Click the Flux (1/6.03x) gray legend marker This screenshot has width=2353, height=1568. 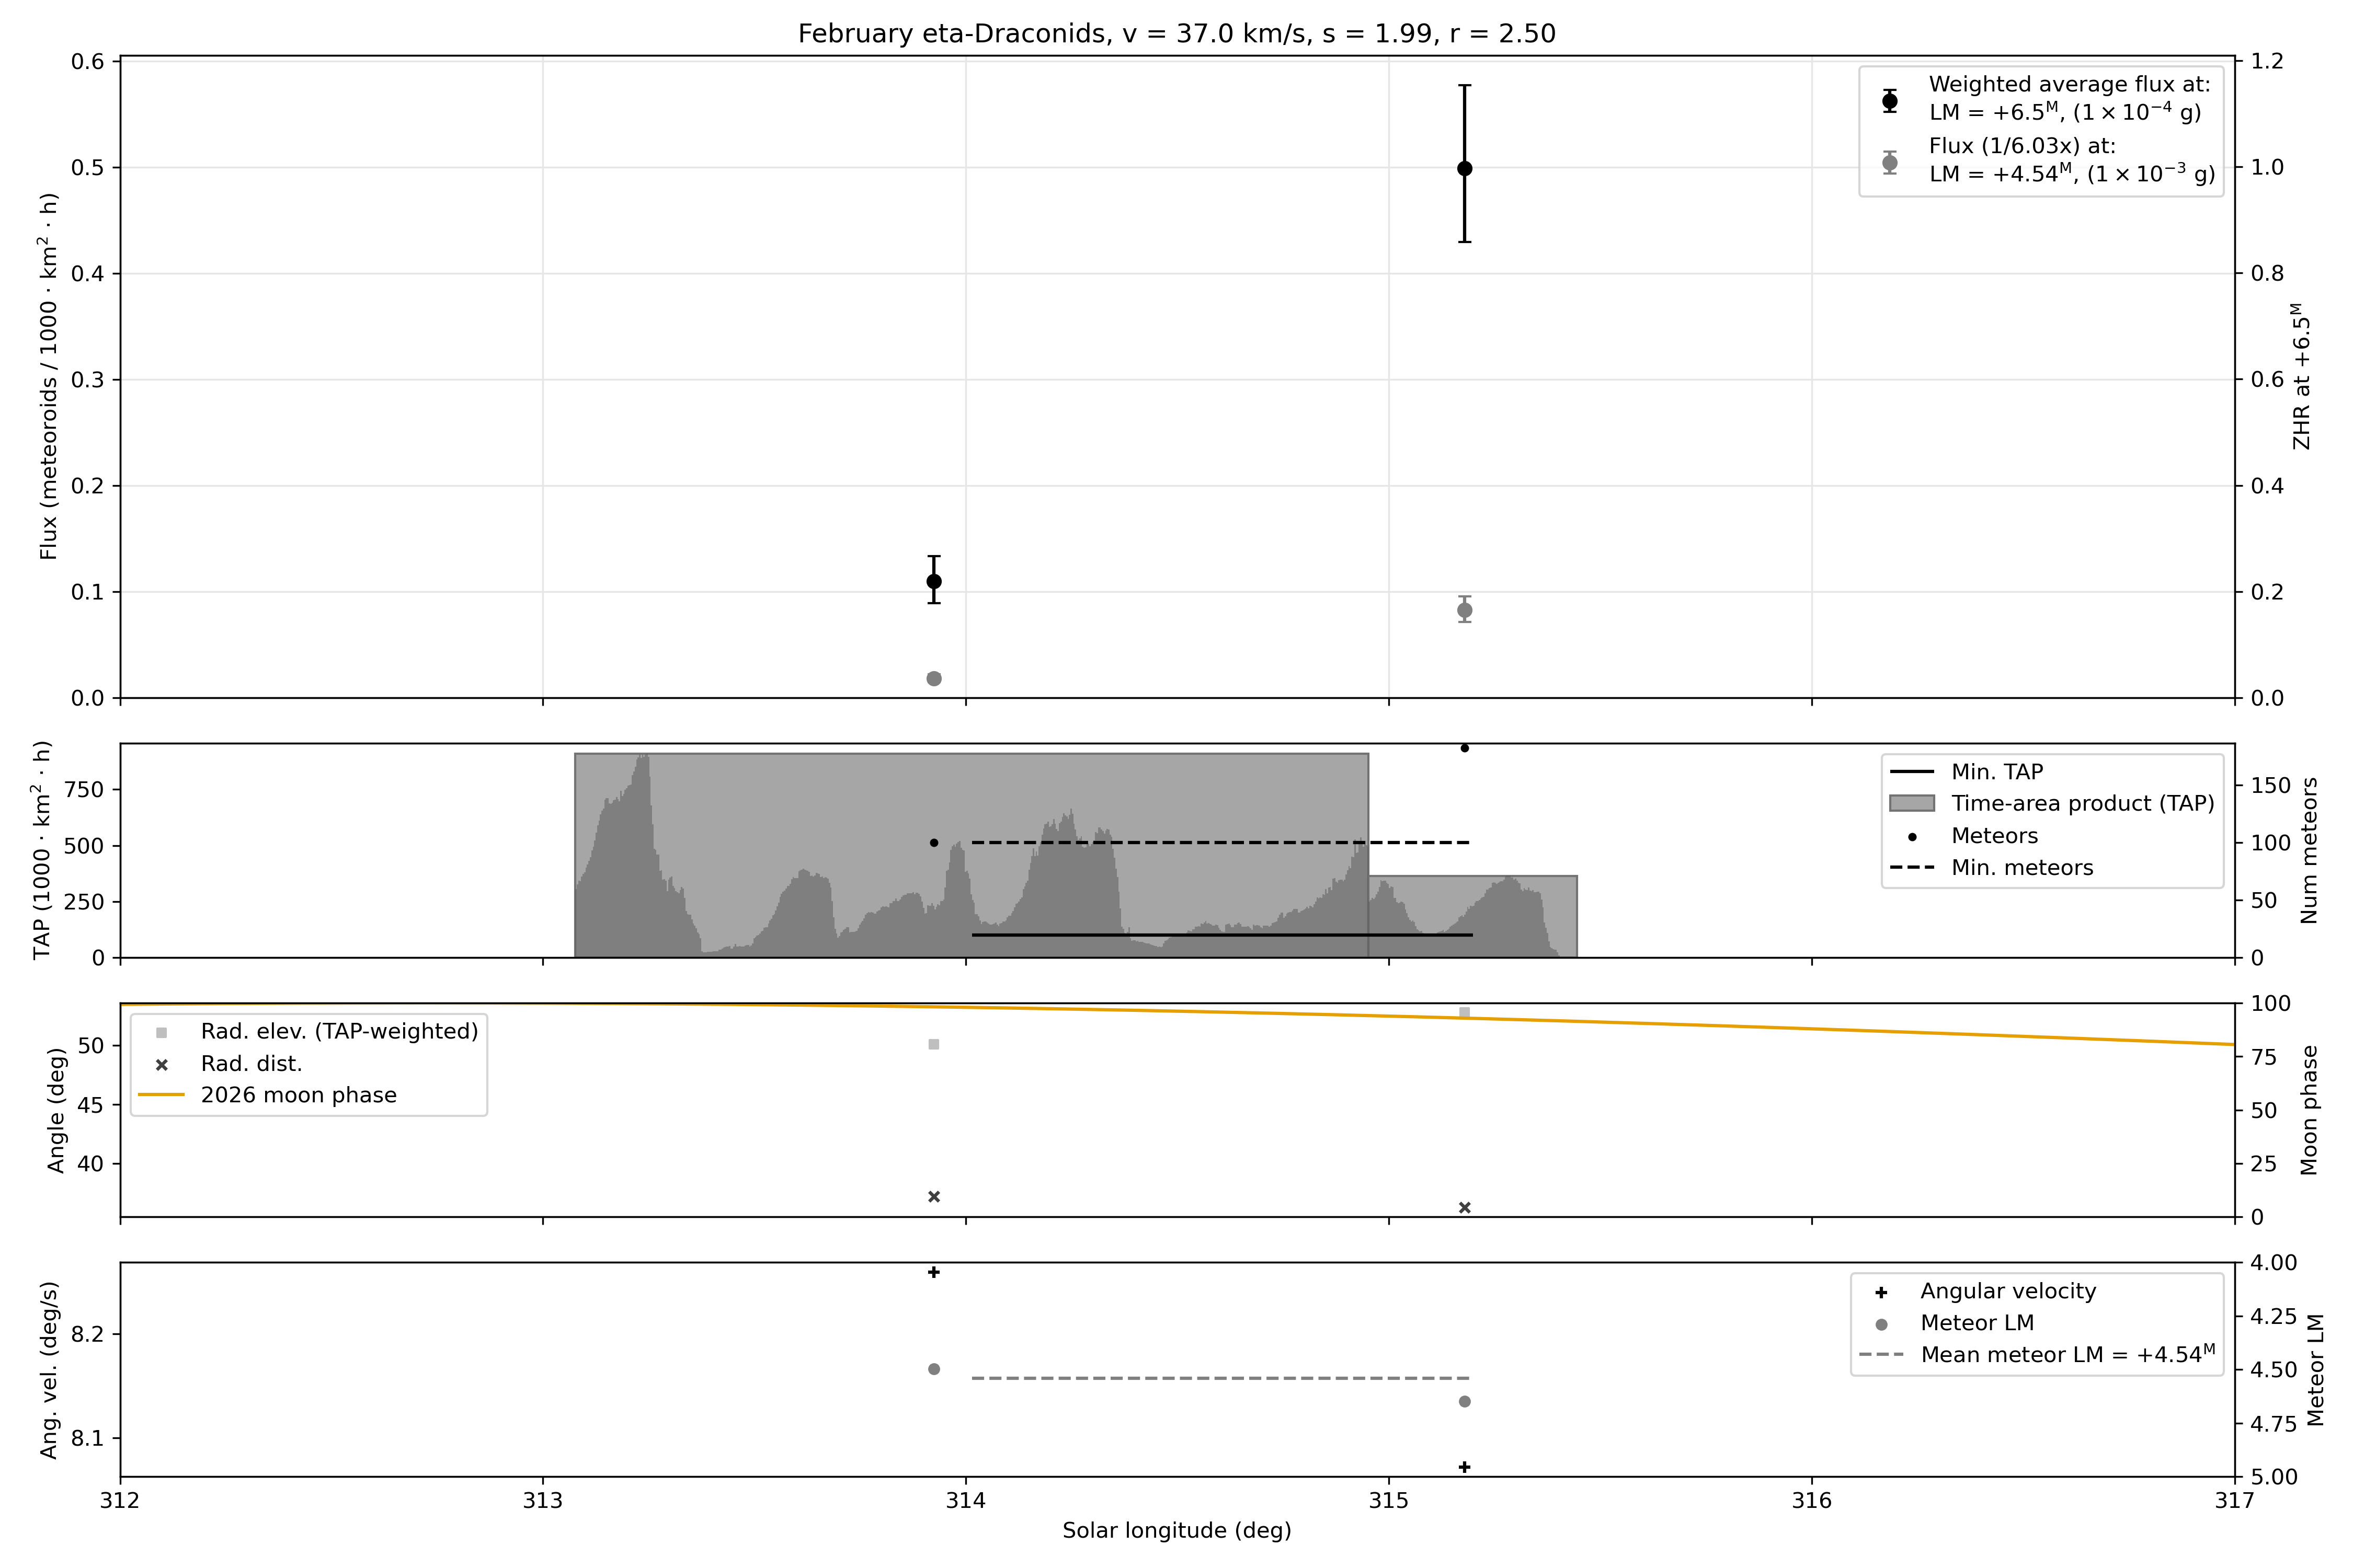pos(1890,162)
